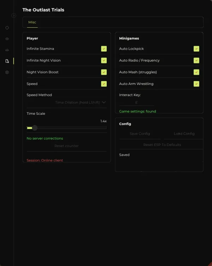The image size is (212, 266).
Task: Click the Reset counter button
Action: 67,146
